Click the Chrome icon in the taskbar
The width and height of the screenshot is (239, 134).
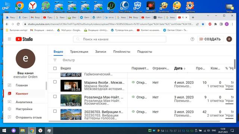point(32,131)
